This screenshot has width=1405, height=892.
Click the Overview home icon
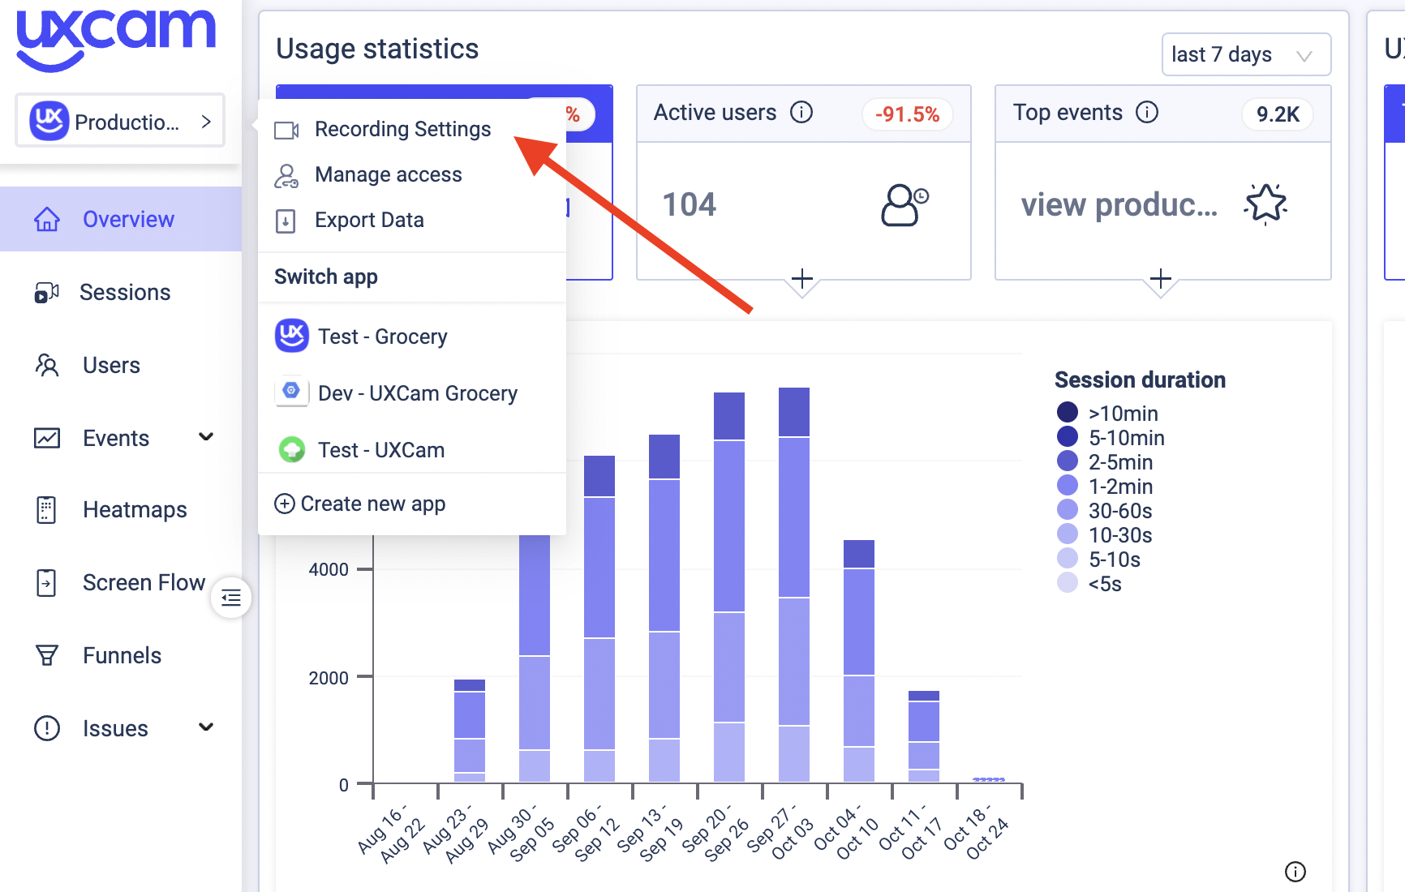tap(47, 219)
